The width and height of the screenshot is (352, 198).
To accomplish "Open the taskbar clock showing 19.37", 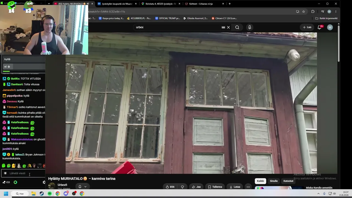I will (343, 194).
